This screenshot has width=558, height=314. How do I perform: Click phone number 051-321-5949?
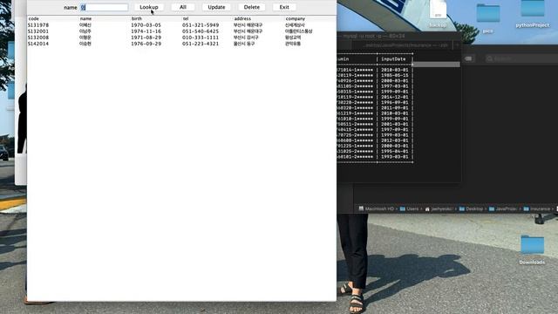[x=201, y=25]
